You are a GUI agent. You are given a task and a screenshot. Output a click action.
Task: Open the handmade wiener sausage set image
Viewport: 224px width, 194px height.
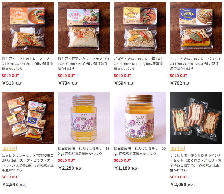(196, 118)
